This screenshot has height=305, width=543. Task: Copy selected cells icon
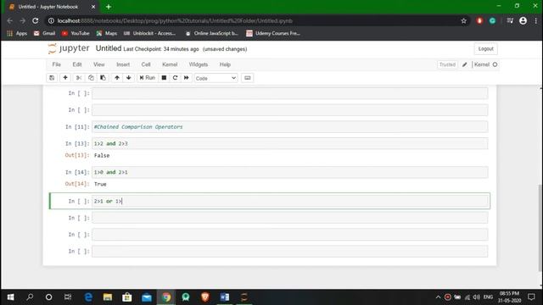[x=91, y=78]
